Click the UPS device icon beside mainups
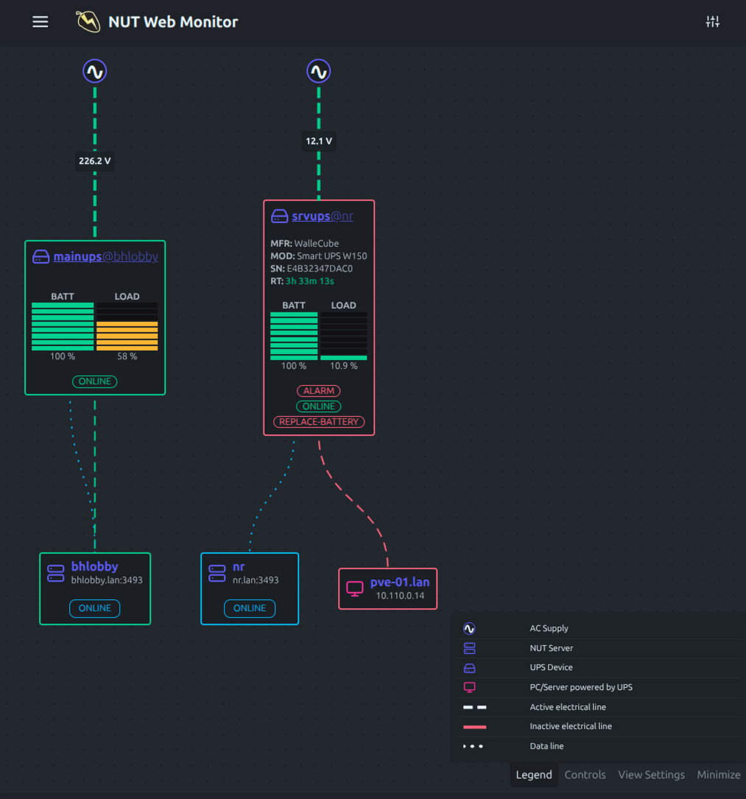The width and height of the screenshot is (746, 799). [x=41, y=257]
